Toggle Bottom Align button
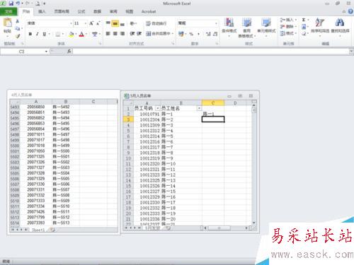 click(x=122, y=23)
